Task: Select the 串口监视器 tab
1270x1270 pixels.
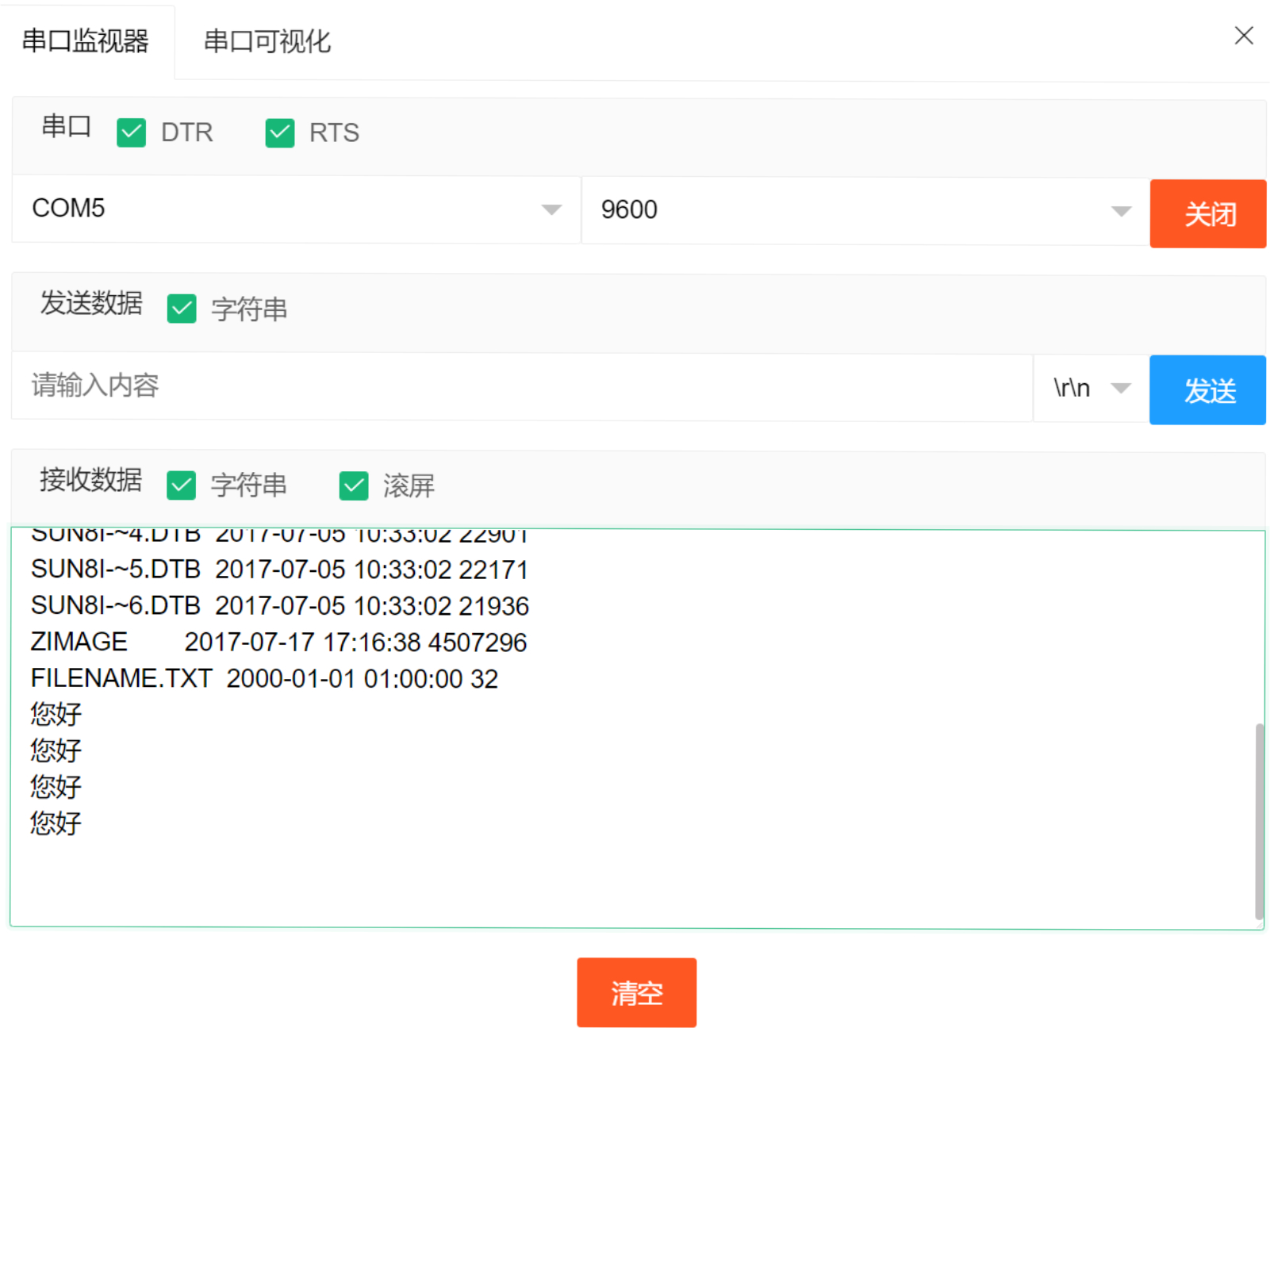Action: pyautogui.click(x=86, y=41)
